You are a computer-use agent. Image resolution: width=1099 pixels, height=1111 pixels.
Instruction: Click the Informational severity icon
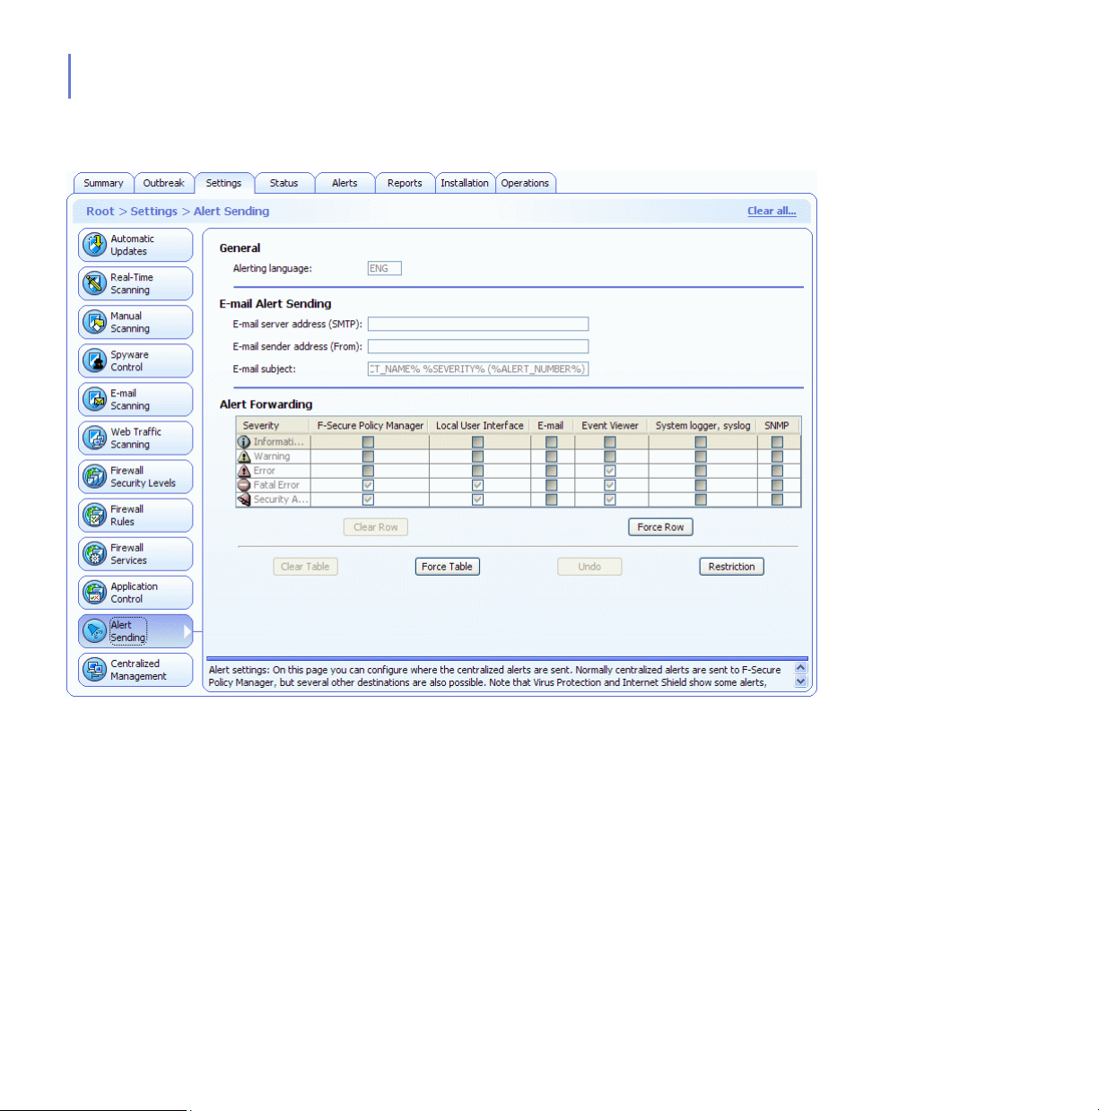pyautogui.click(x=244, y=442)
